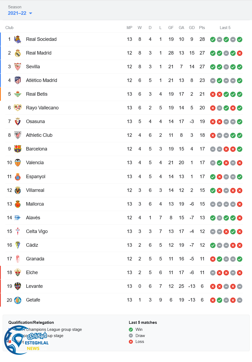Screen dimensions: 252x362
Task: Click Real Sociedad's latest win indicator
Action: tap(240, 40)
